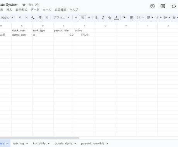Open the font family dropdown
The height and width of the screenshot is (147, 178).
pyautogui.click(x=62, y=17)
